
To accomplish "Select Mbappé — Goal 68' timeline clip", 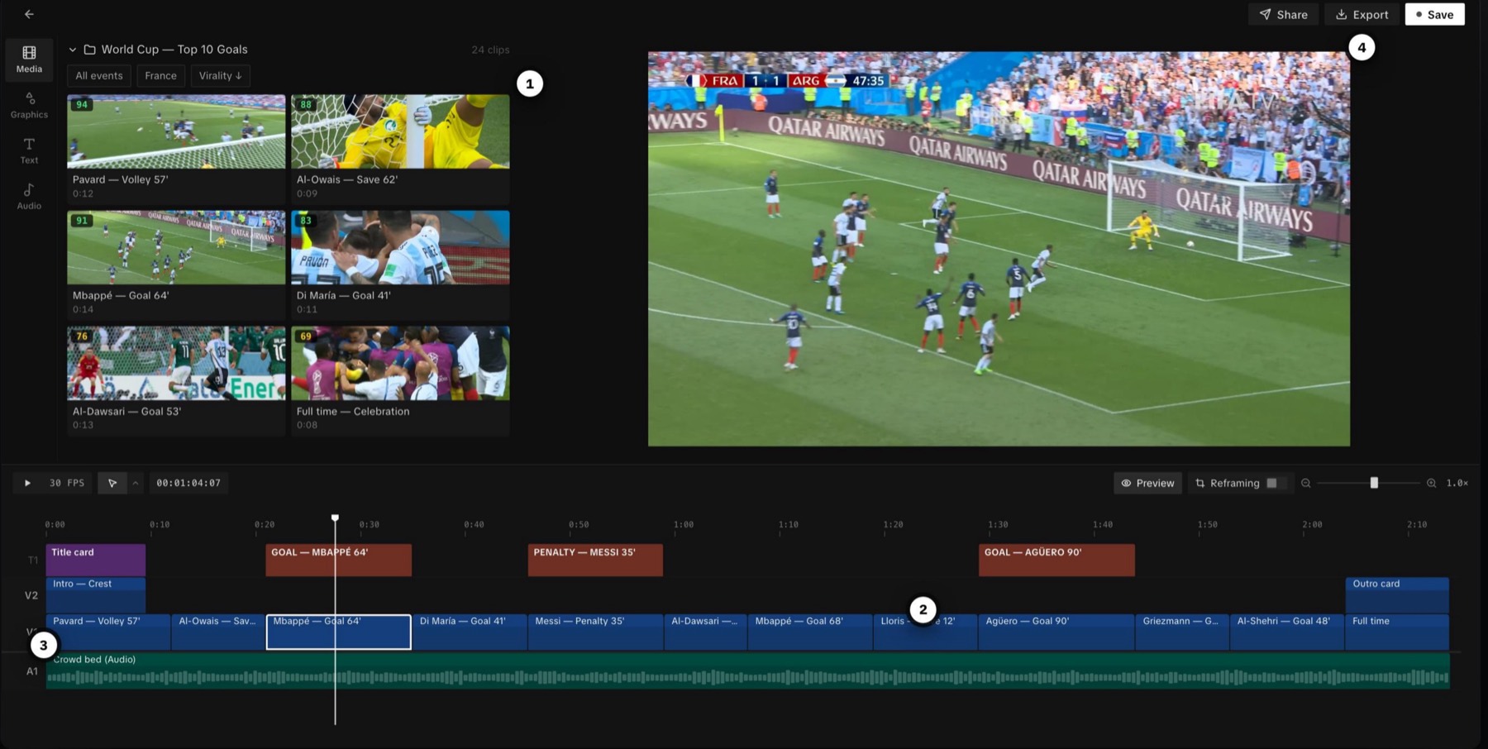I will coord(811,632).
